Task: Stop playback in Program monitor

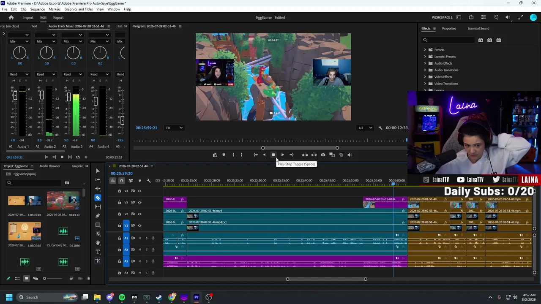Action: (x=273, y=155)
